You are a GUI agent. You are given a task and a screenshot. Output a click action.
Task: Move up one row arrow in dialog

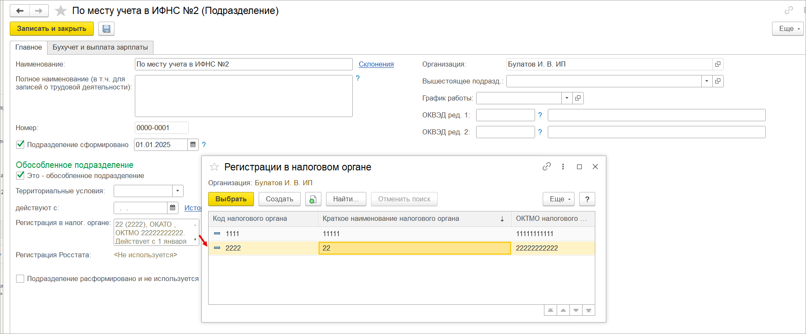(563, 310)
